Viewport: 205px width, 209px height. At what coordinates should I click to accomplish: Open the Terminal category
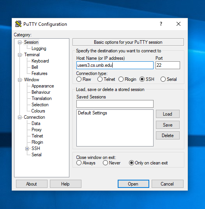(x=32, y=55)
